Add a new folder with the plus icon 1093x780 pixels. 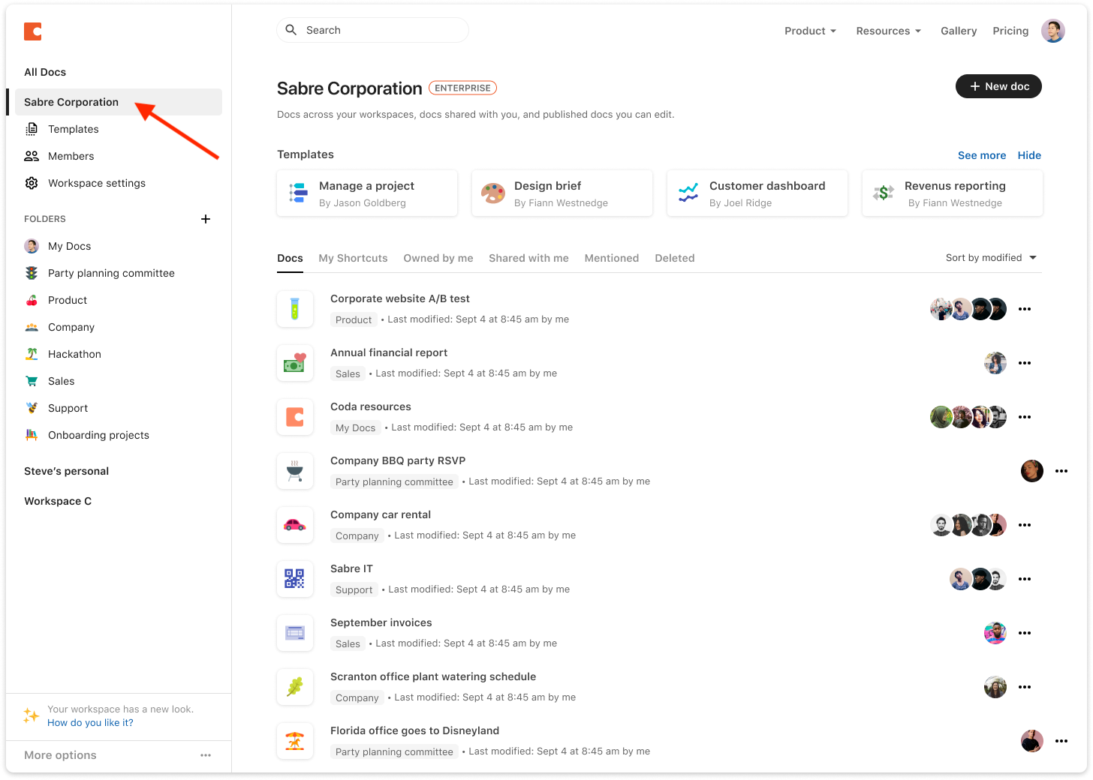click(206, 219)
